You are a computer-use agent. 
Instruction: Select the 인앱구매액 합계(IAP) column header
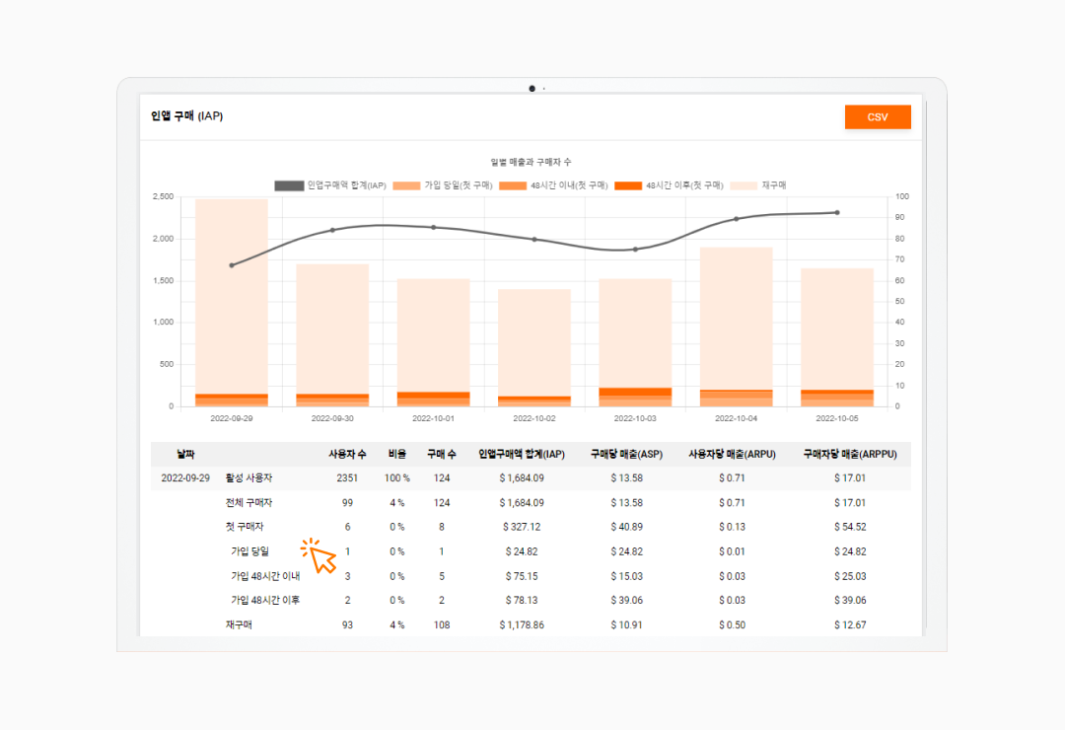click(x=521, y=453)
